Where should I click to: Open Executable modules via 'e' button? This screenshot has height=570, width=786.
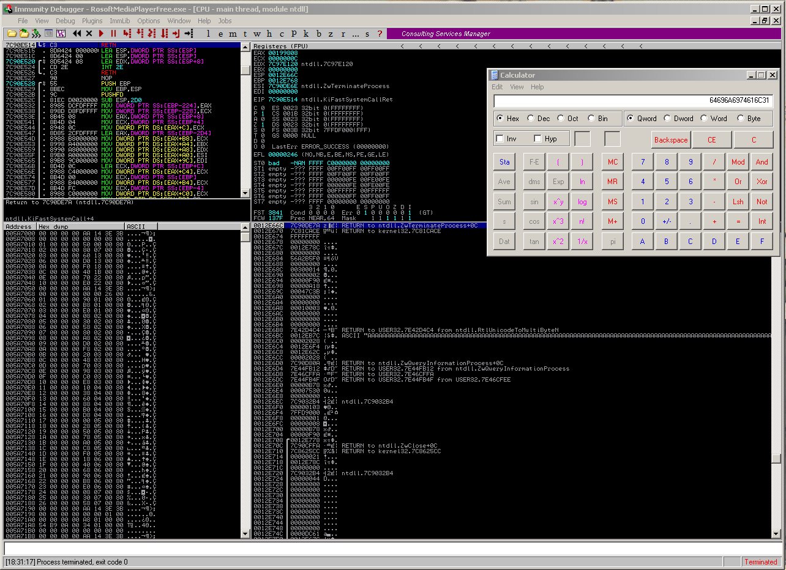coord(221,34)
